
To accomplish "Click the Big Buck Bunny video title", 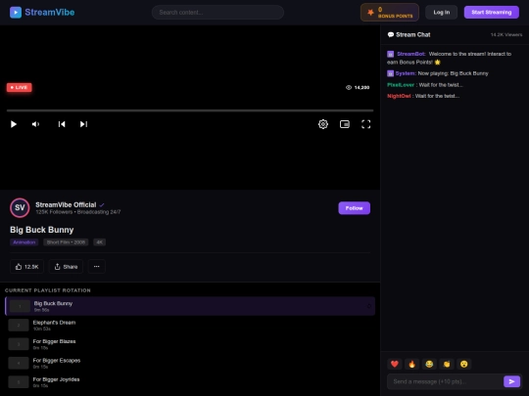I will point(42,230).
